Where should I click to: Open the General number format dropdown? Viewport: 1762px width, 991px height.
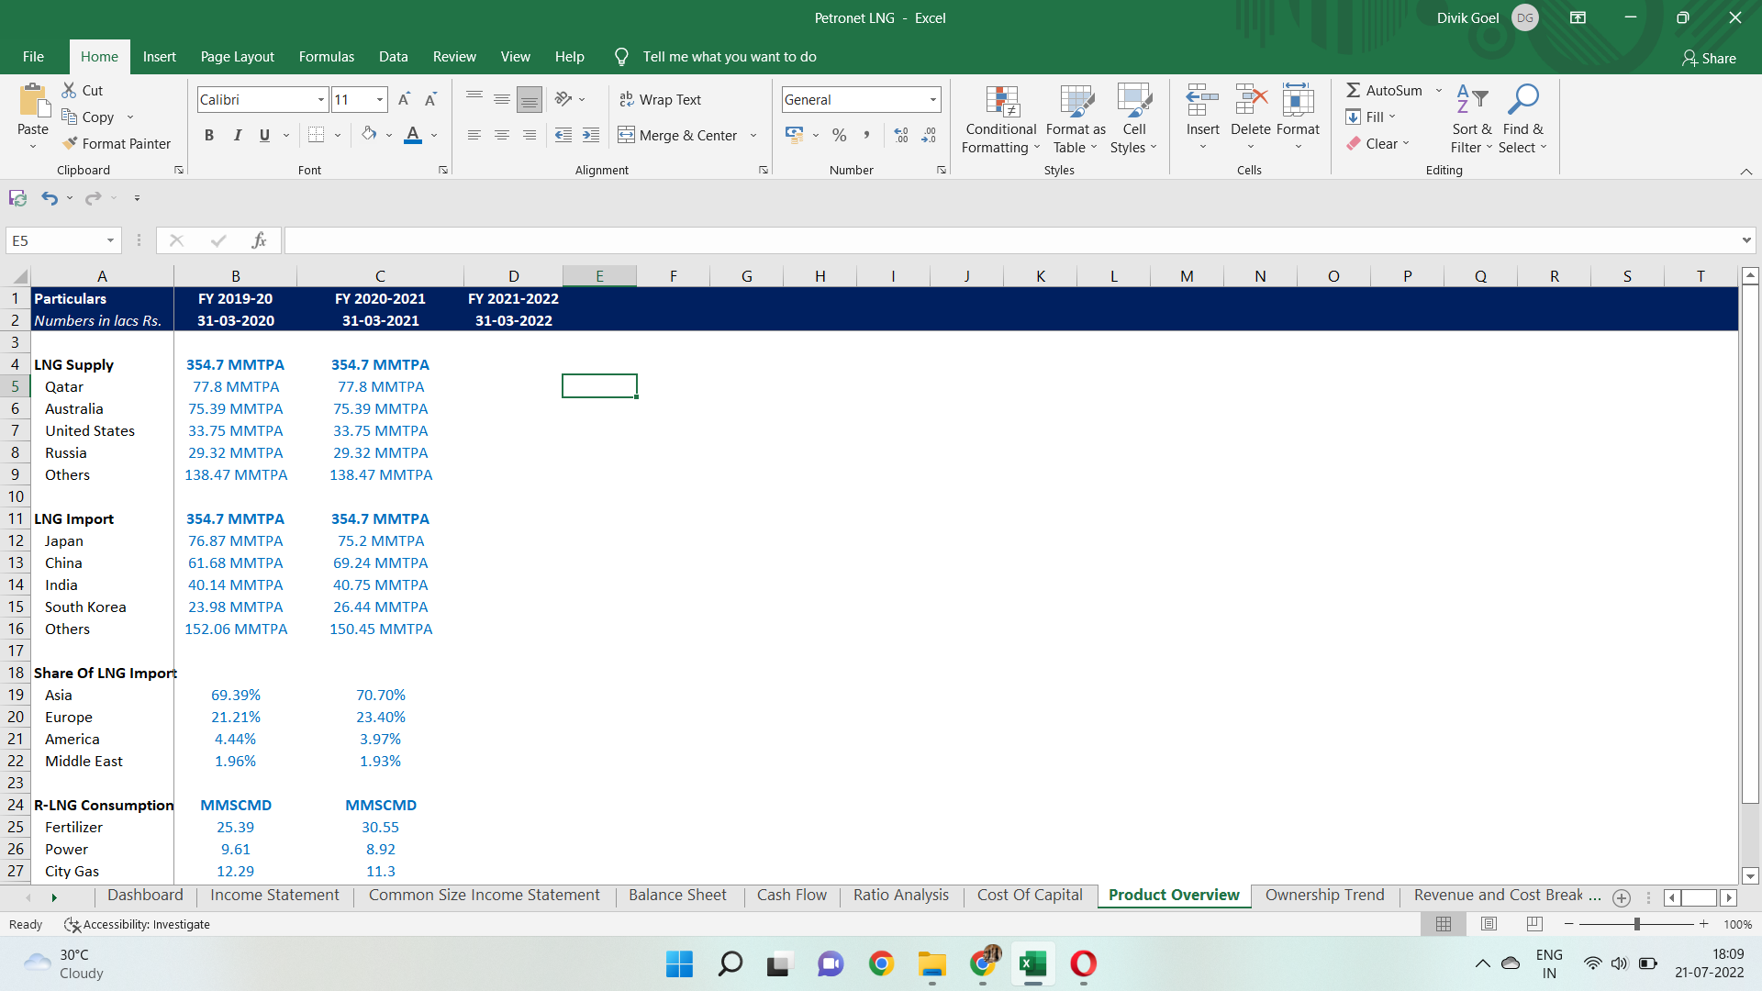(933, 99)
